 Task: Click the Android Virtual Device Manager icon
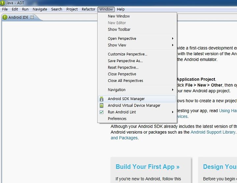[102, 105]
